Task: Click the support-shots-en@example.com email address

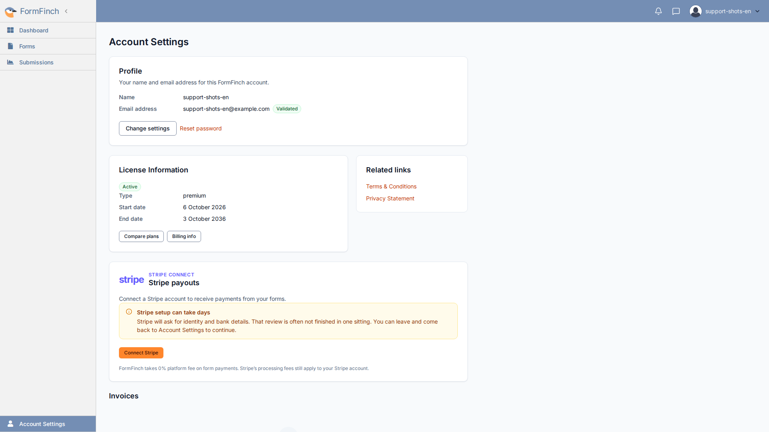Action: pos(226,109)
